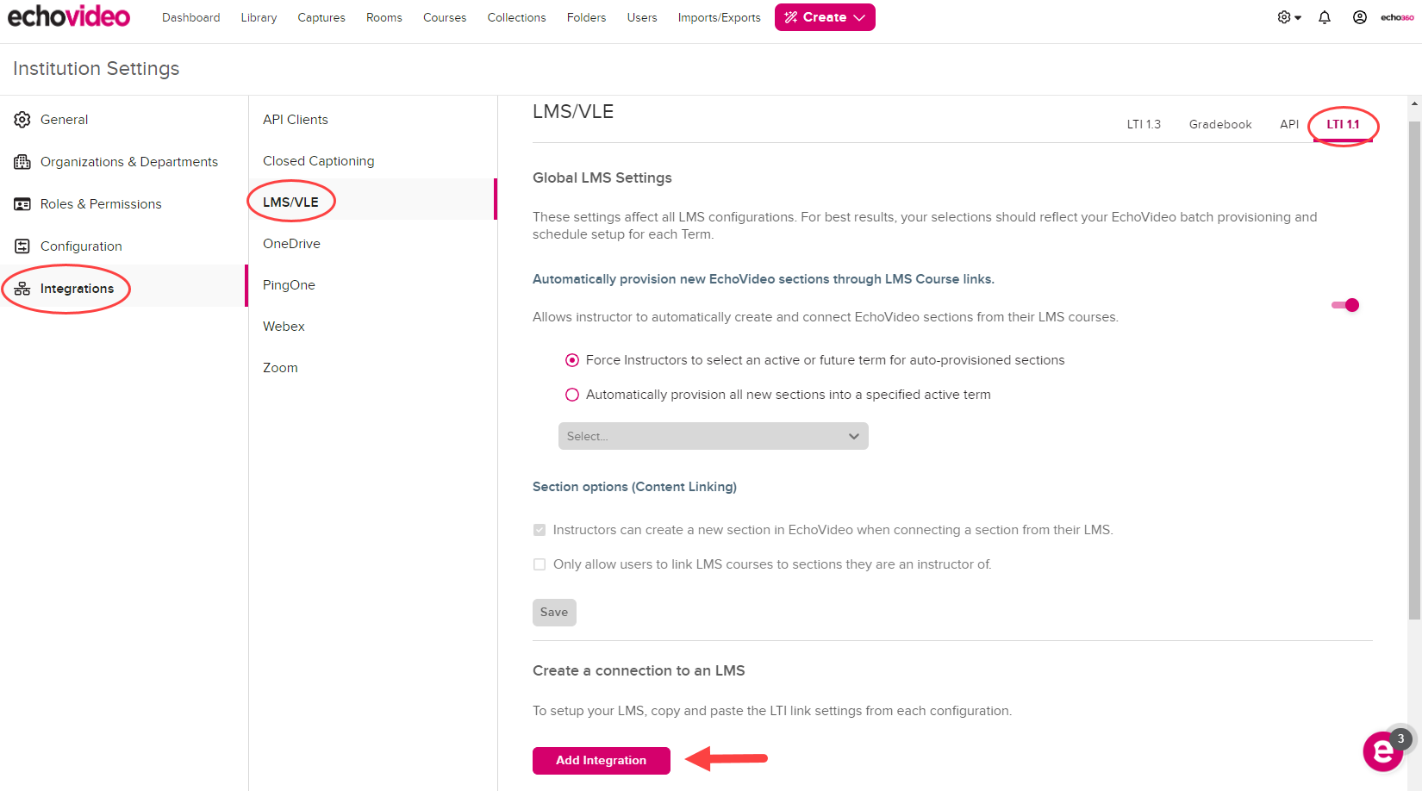Select Automatically provision into specified active term

pyautogui.click(x=572, y=395)
